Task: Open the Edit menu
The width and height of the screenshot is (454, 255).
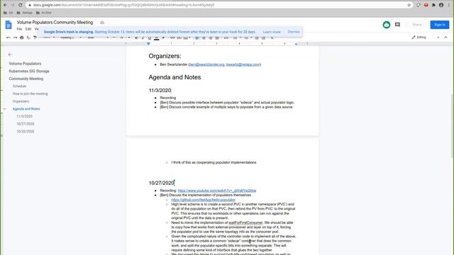Action: 28,29
